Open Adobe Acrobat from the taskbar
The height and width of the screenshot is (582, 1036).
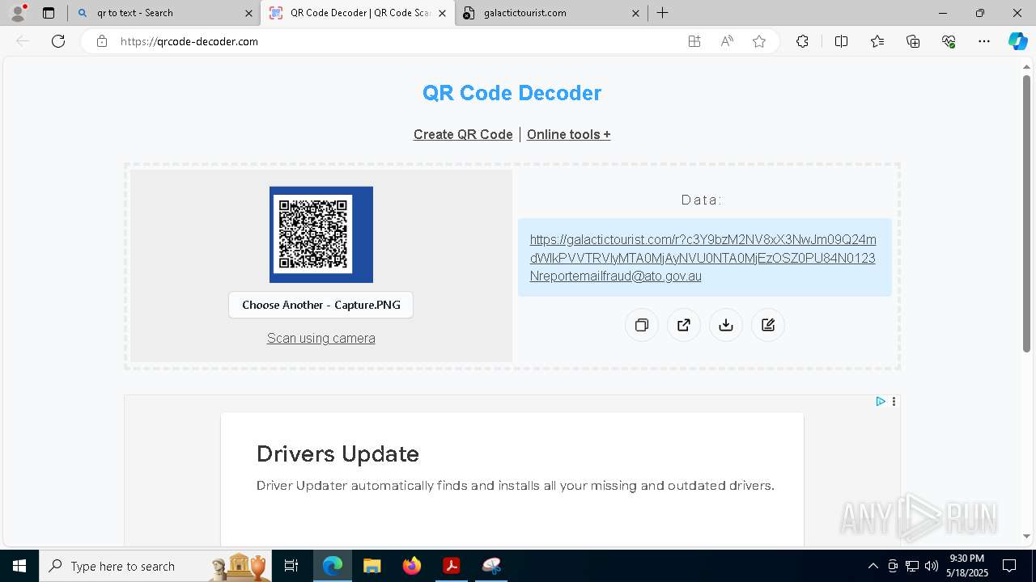click(452, 566)
